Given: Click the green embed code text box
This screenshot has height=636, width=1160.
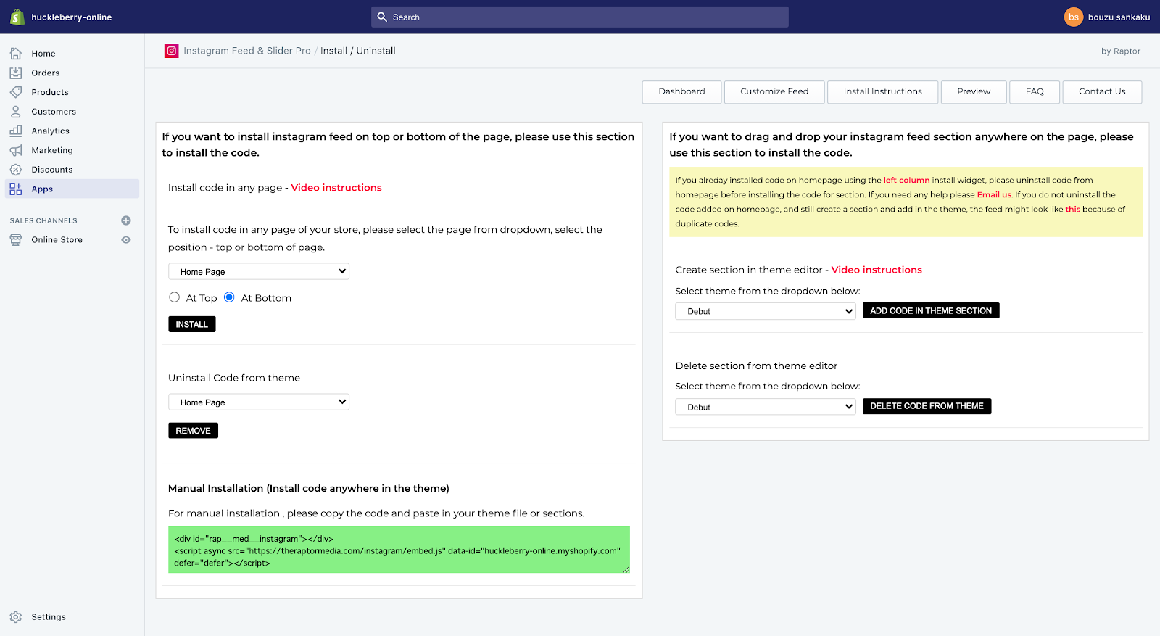Looking at the screenshot, I should coord(399,550).
